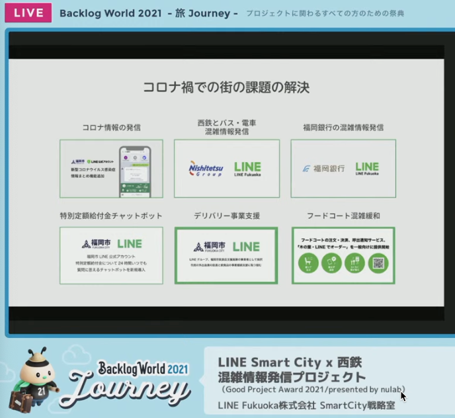Click the second green phone icon in the food court card
Viewport: 455px width, 418px height.
coord(331,263)
